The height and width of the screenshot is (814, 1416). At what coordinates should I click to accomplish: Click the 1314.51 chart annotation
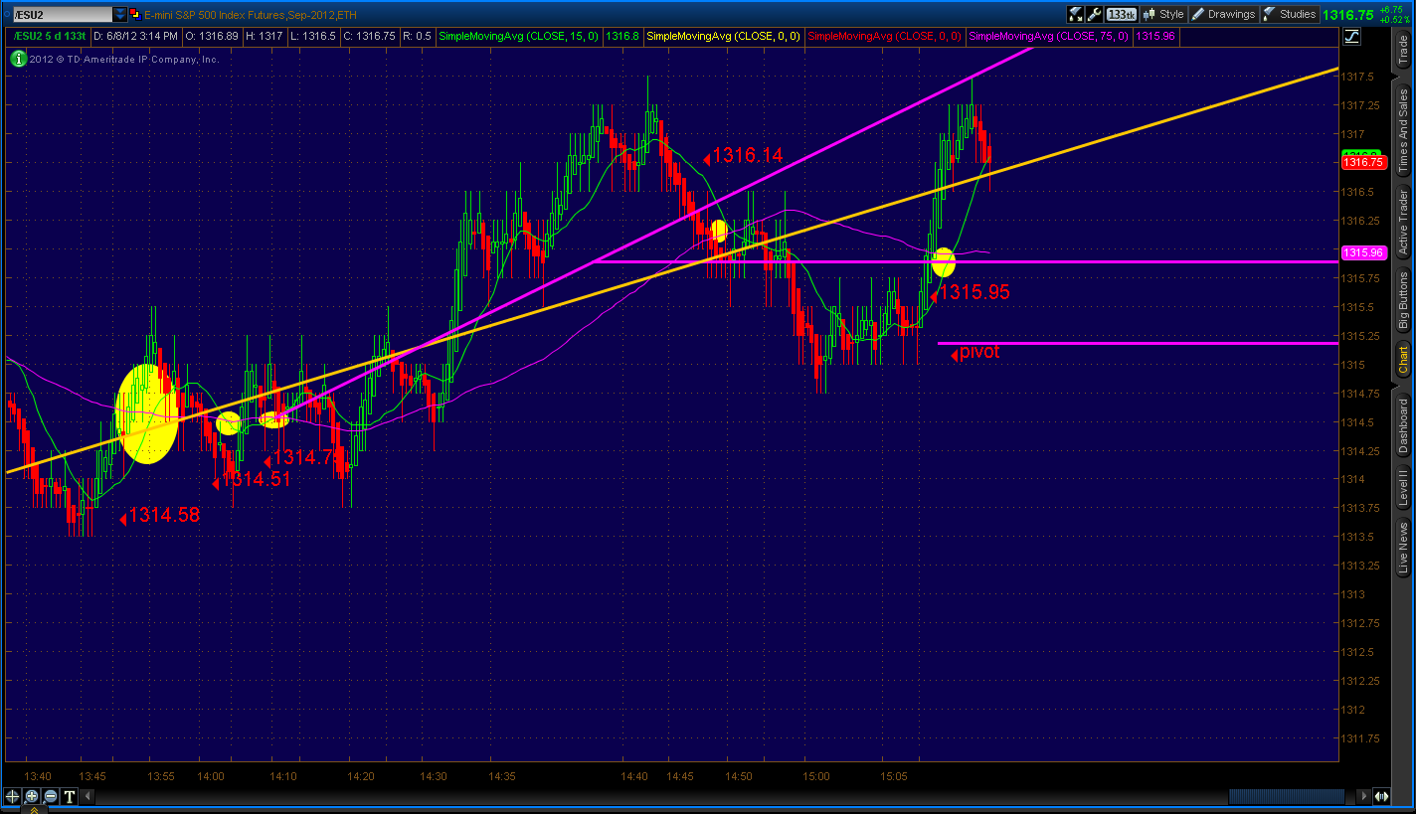[258, 479]
